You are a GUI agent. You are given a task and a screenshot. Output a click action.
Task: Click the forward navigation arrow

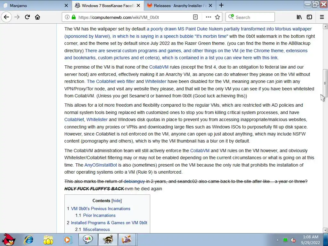tap(17, 17)
